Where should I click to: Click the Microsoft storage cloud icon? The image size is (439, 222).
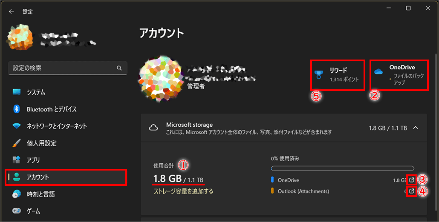point(153,128)
